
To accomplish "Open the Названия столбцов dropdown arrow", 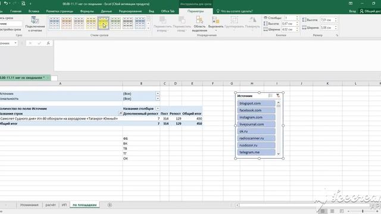I will (158, 108).
